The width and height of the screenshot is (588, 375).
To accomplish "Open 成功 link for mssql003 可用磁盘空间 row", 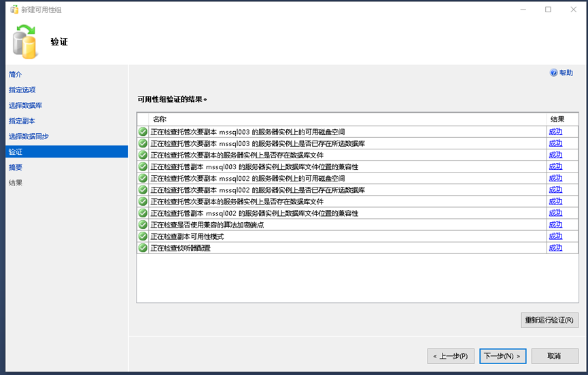I will coord(556,132).
